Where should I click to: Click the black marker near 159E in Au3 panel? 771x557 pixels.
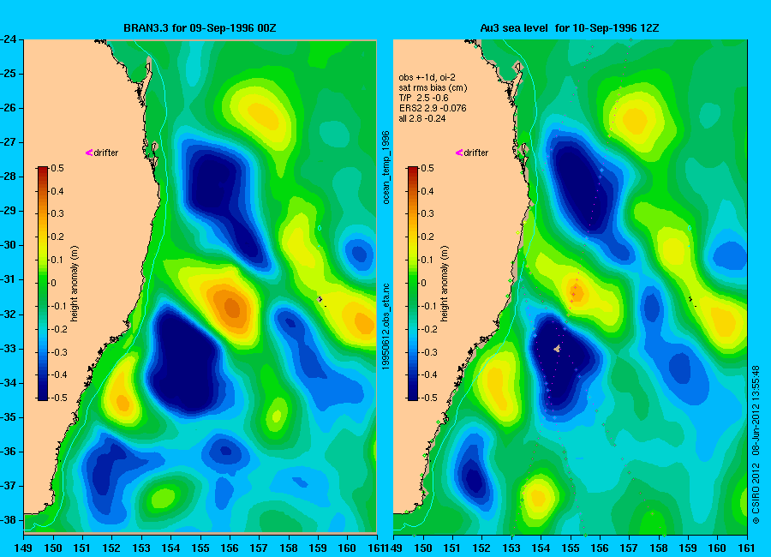coord(691,300)
